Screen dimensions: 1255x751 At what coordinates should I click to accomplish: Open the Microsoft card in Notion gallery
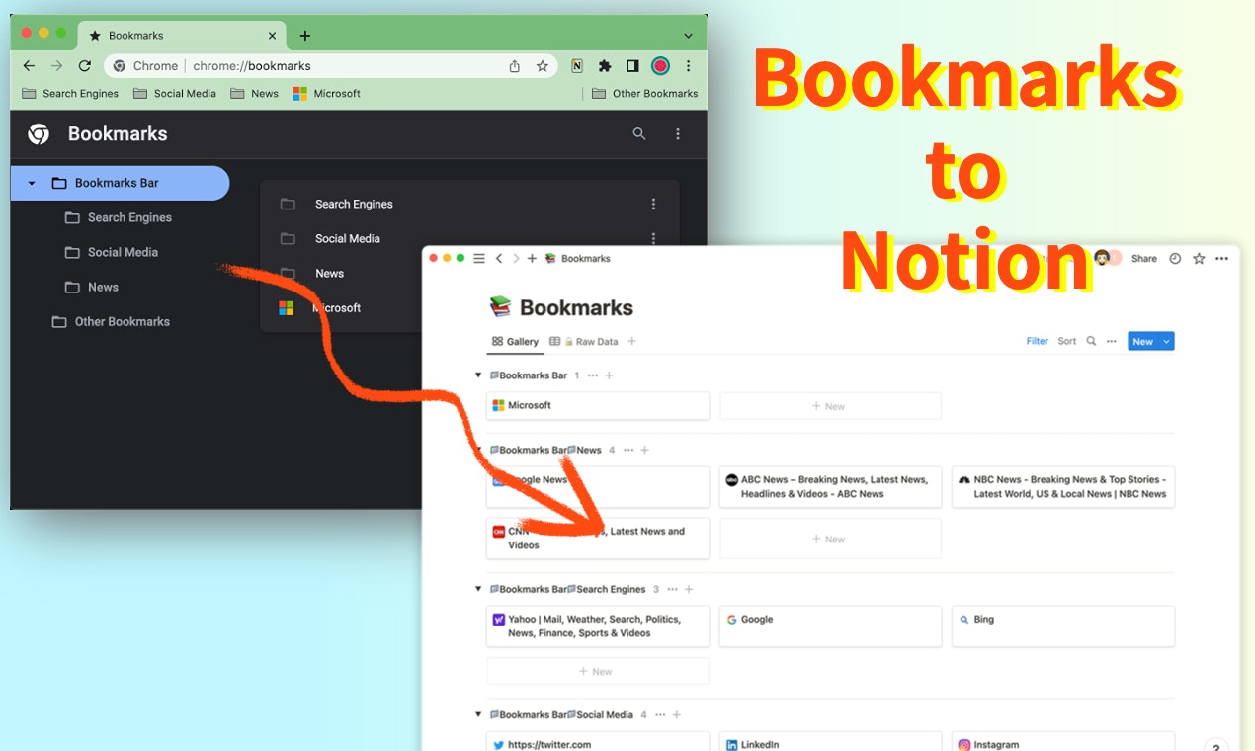pyautogui.click(x=597, y=406)
